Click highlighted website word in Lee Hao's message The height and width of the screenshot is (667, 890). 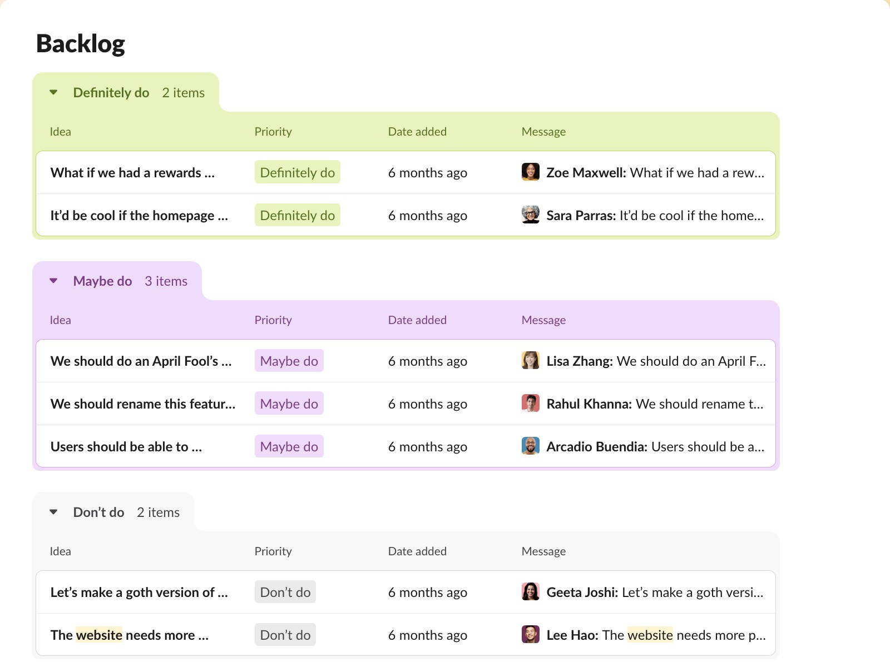pyautogui.click(x=650, y=635)
